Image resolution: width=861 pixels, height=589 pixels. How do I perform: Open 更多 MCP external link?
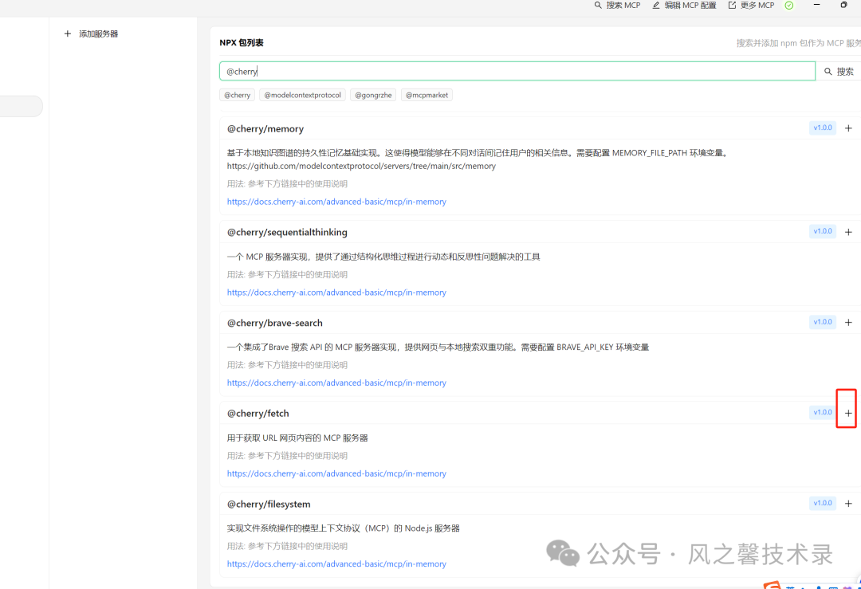coord(751,5)
